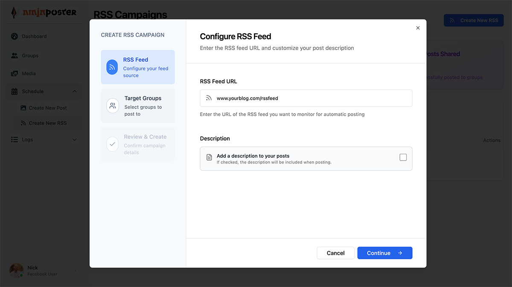Close the Create RSS Campaign dialog
Screen dimensions: 512x287
tap(418, 28)
